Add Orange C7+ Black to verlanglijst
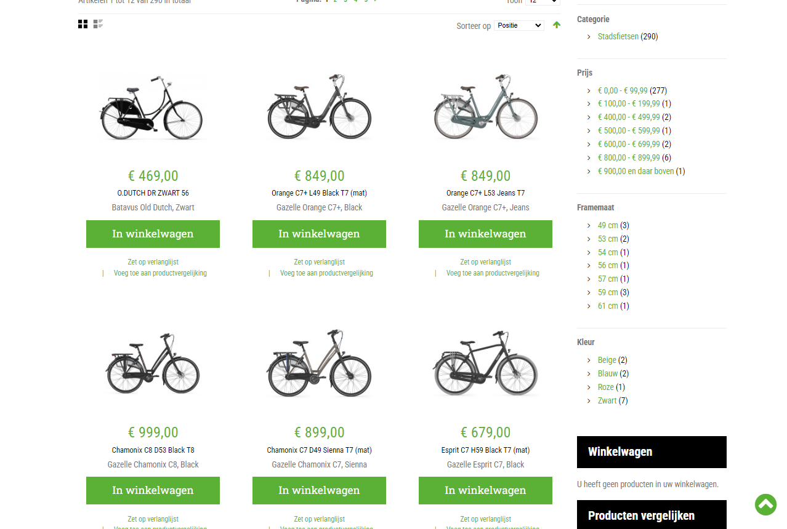This screenshot has height=529, width=787. (x=319, y=262)
